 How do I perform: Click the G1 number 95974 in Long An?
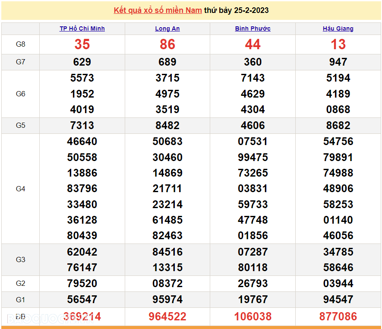click(x=167, y=300)
